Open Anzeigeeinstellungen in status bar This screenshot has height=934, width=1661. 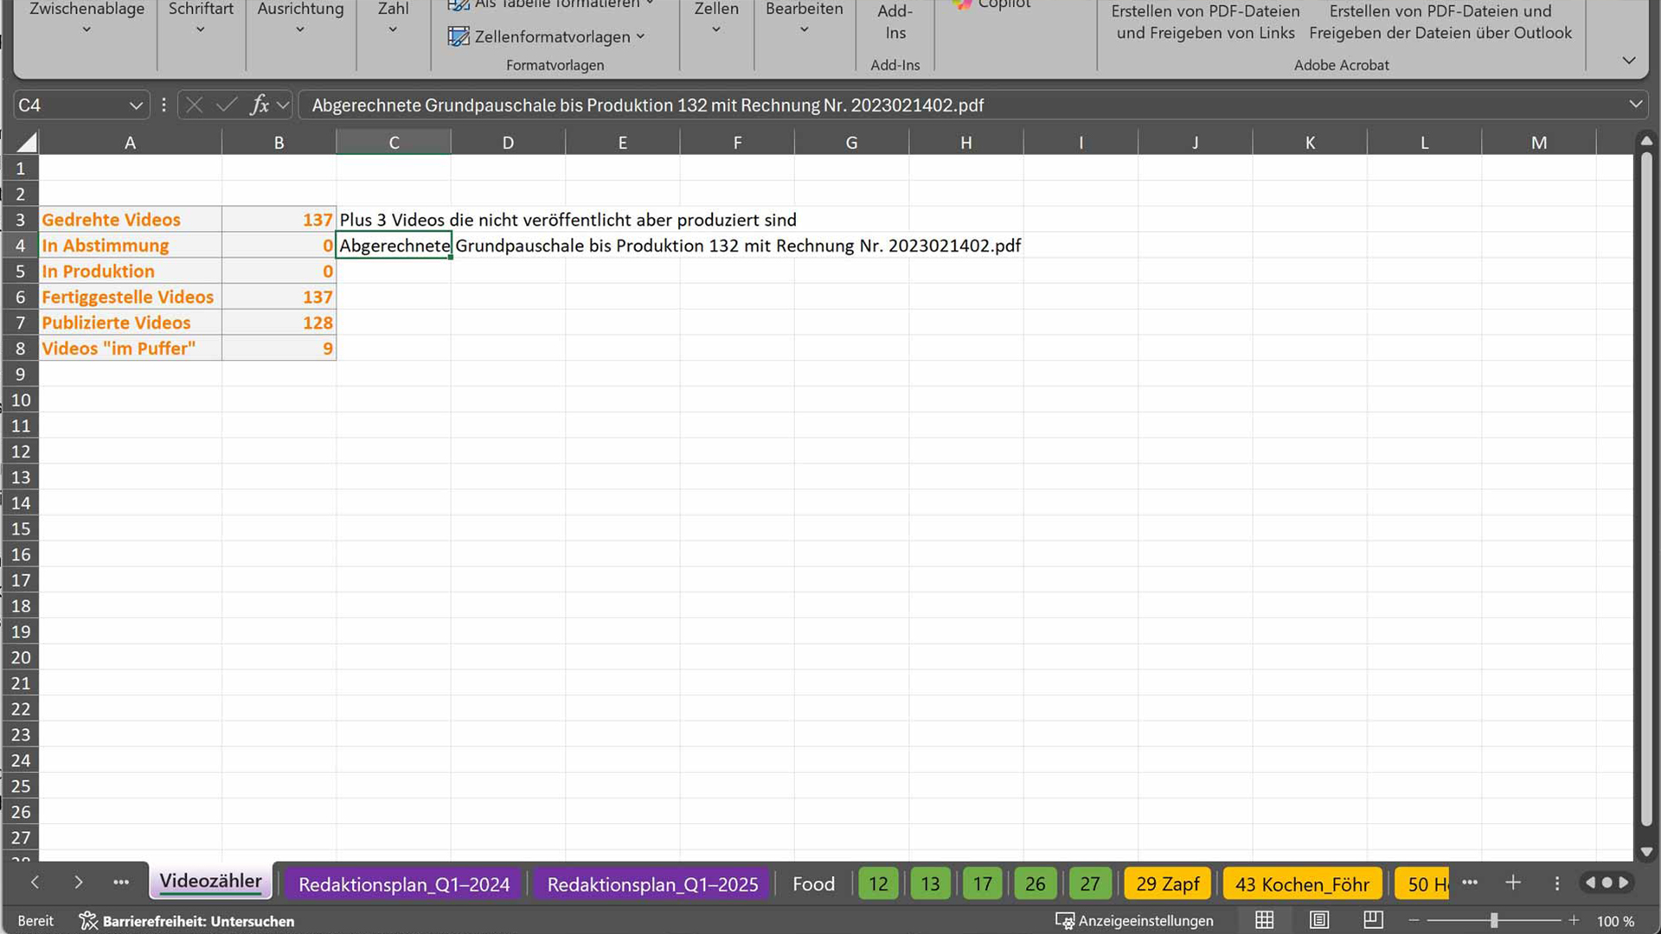(1134, 921)
